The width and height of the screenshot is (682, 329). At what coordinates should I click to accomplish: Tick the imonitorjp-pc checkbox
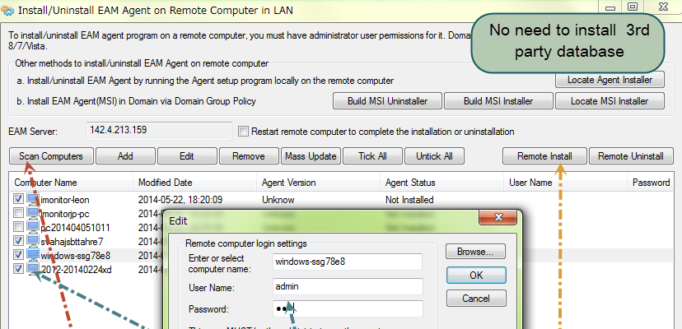[19, 214]
